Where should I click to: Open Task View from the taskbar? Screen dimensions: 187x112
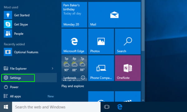(x=107, y=107)
